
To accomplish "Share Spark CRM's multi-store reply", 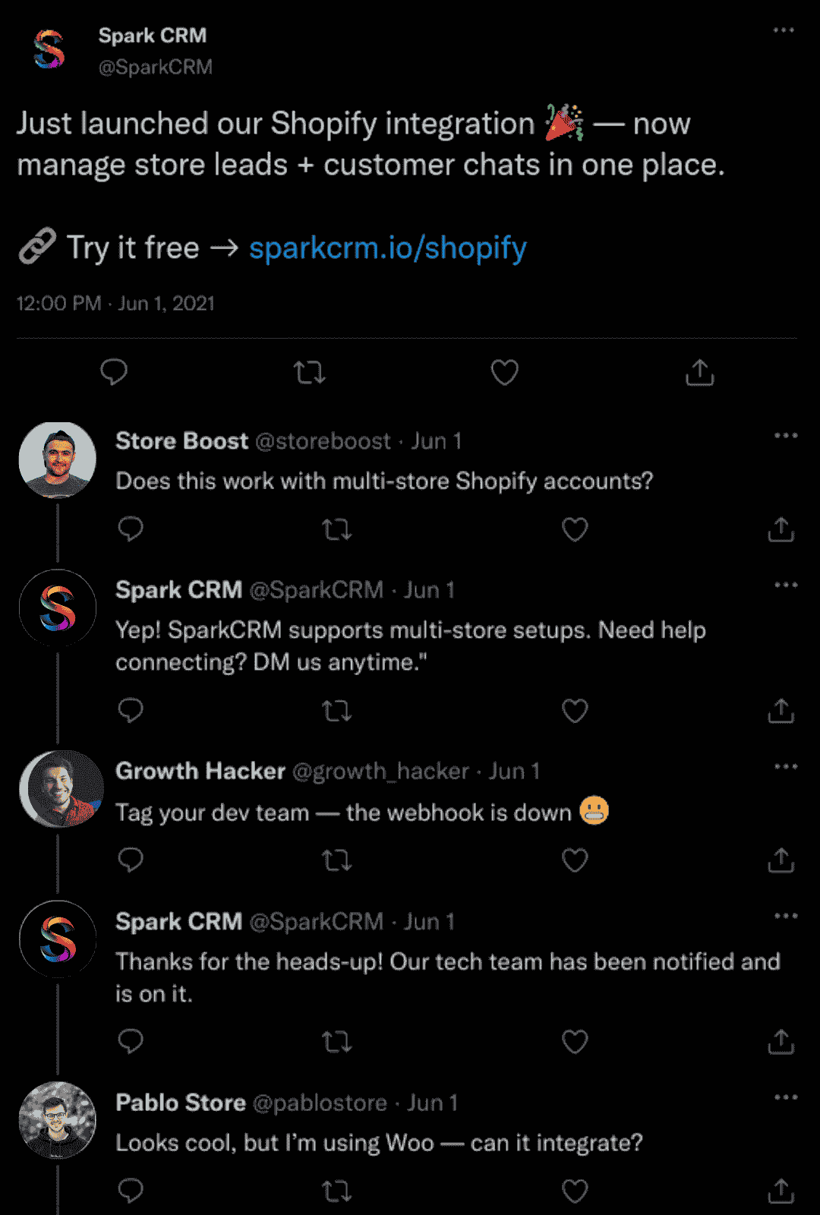I will tap(780, 710).
